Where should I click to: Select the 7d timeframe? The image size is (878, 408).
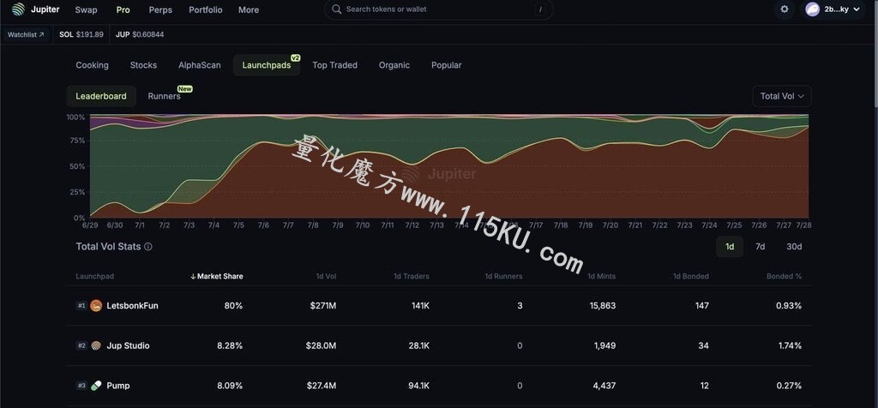(760, 247)
